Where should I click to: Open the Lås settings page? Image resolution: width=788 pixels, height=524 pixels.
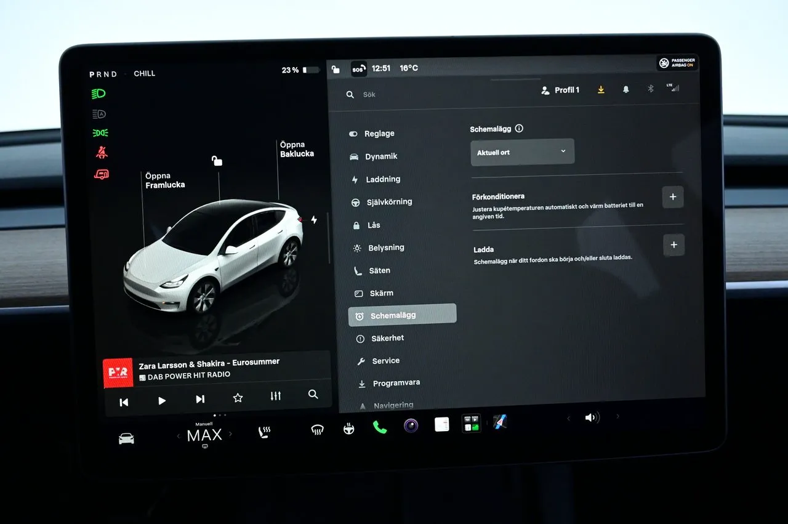(366, 225)
